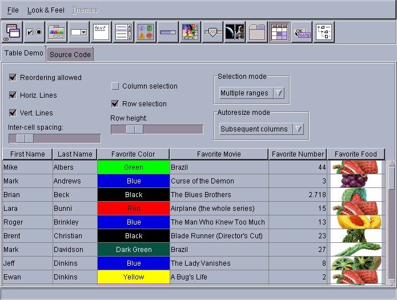Viewport: 397px width, 300px height.
Task: Select 'The Man Who Knew Too Much' cell
Action: 219,222
